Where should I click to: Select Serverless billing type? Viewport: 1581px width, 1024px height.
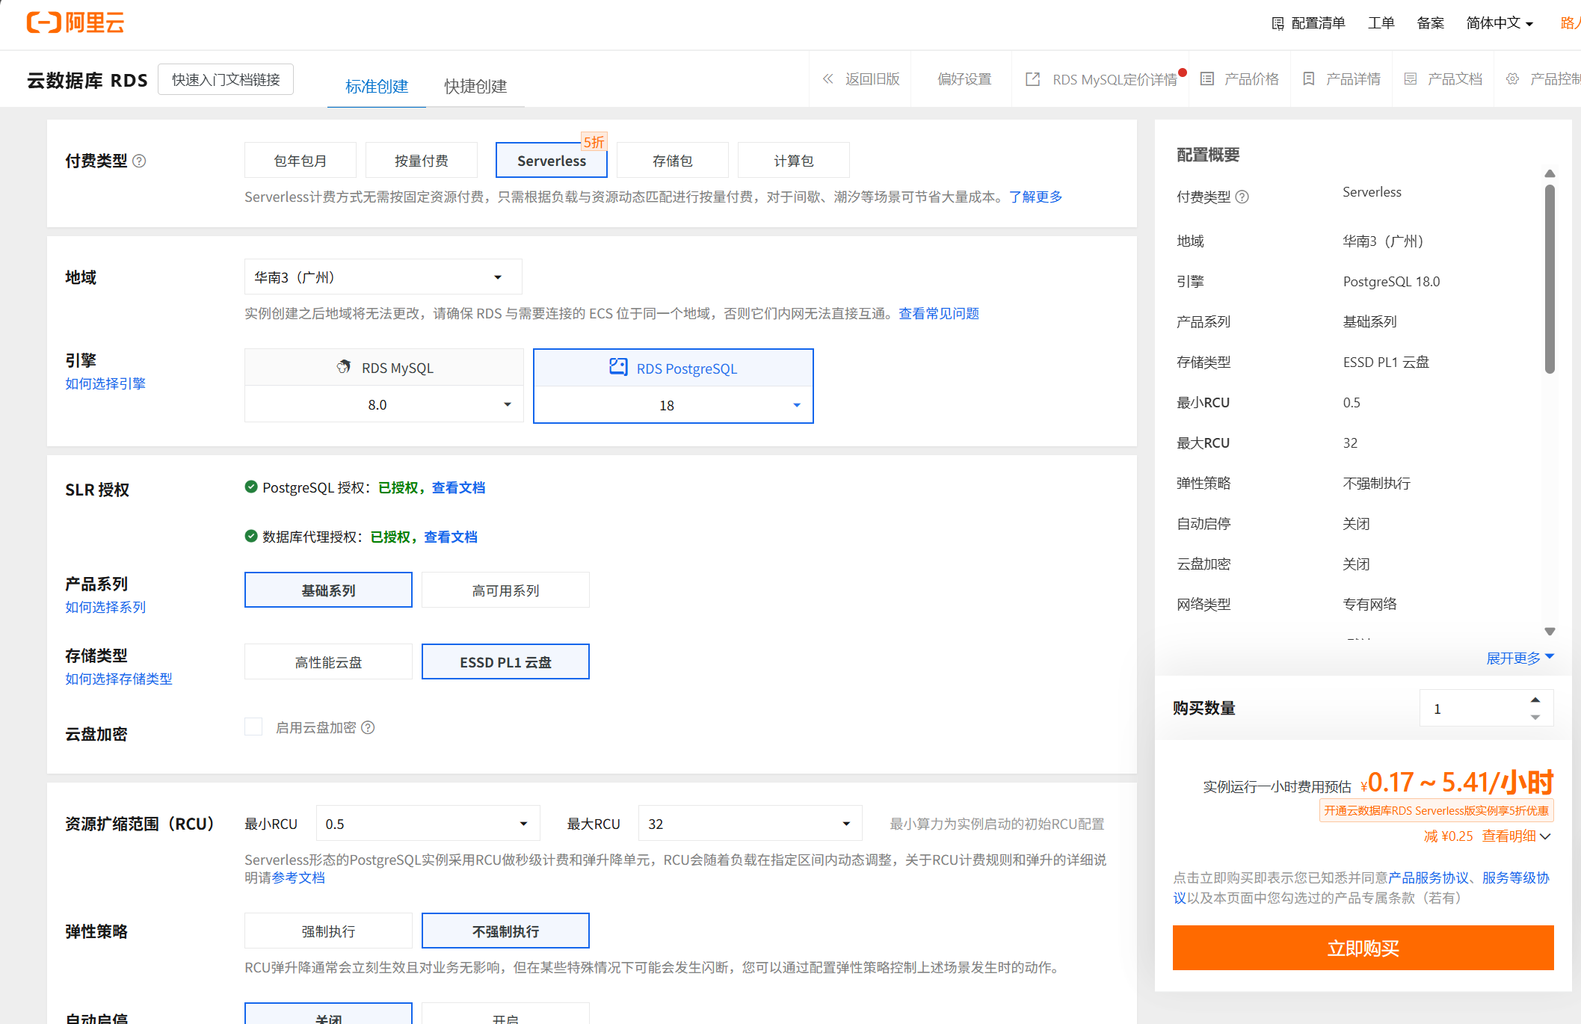tap(552, 160)
